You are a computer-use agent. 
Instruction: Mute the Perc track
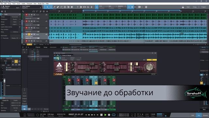[26, 21]
